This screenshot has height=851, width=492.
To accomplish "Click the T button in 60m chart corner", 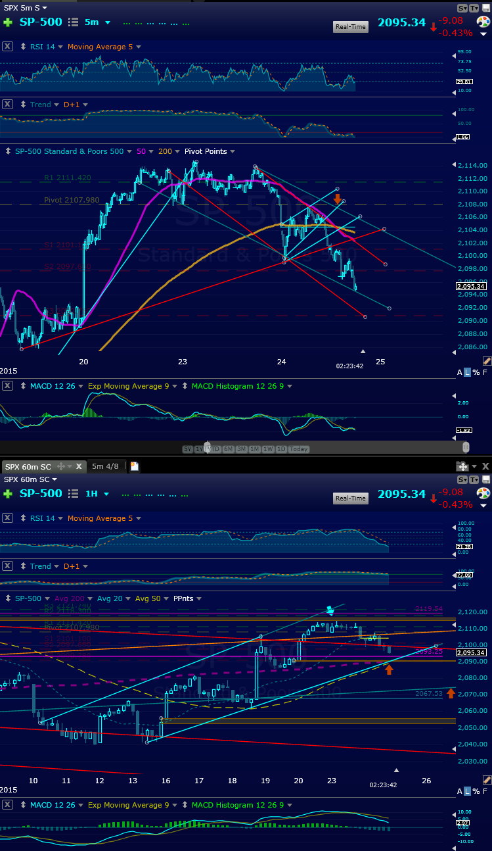I will [474, 479].
